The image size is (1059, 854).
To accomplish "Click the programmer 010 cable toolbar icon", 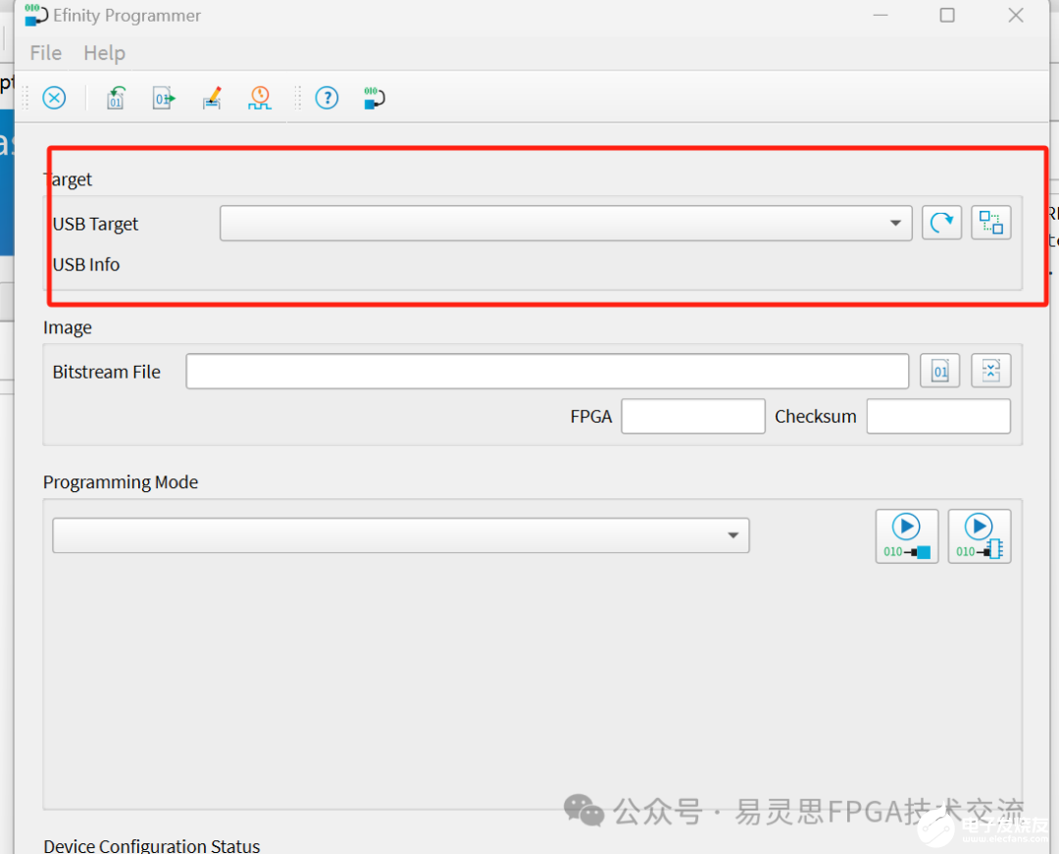I will click(375, 98).
